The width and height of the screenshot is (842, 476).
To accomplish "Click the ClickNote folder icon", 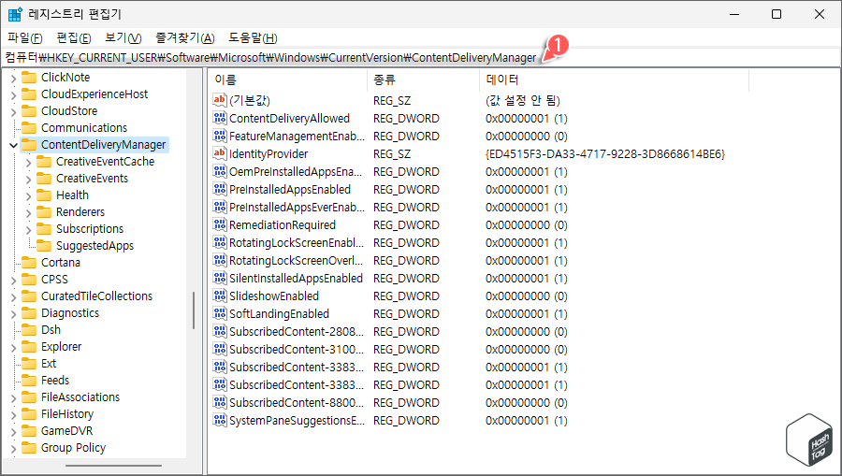I will click(x=28, y=78).
